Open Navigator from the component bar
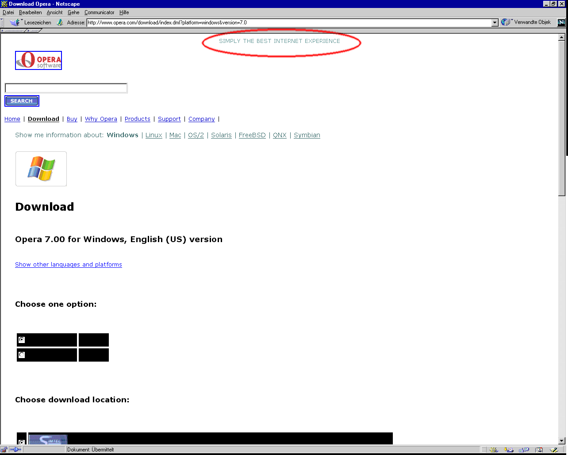Viewport: 568px width, 455px height. pyautogui.click(x=494, y=450)
